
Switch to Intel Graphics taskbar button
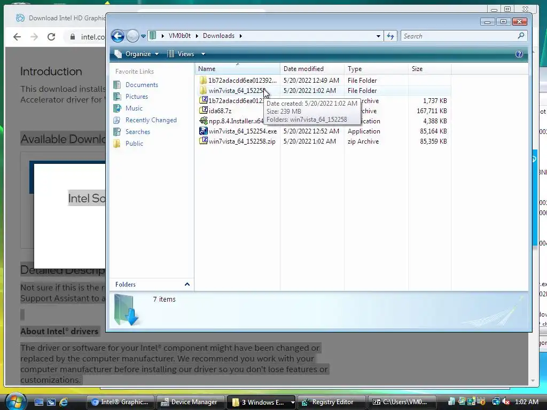pos(120,402)
